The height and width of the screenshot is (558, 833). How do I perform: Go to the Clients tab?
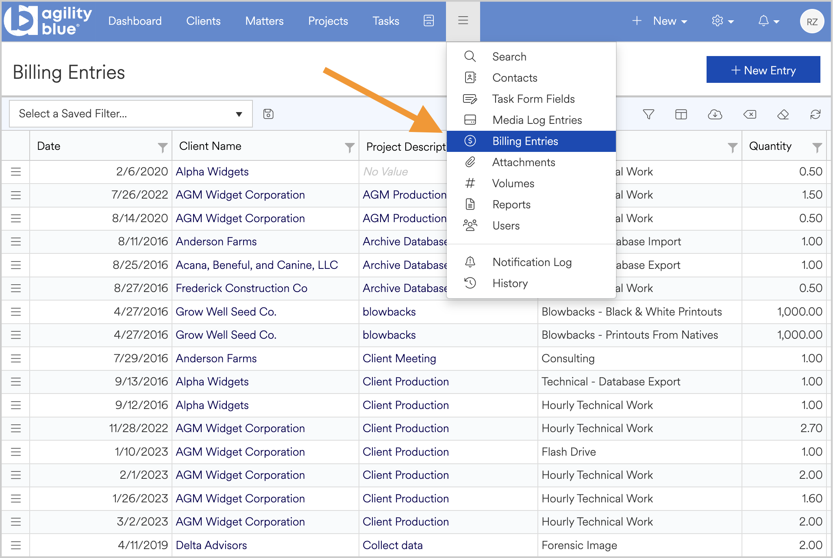click(203, 21)
